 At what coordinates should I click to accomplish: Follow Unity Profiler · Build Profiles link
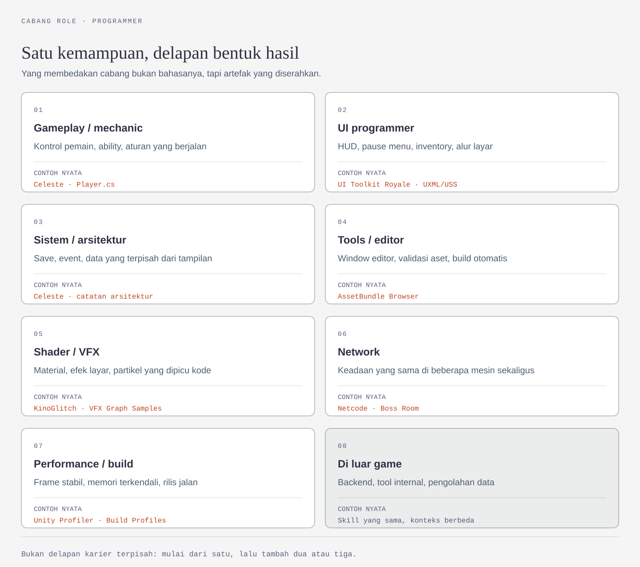(x=100, y=520)
